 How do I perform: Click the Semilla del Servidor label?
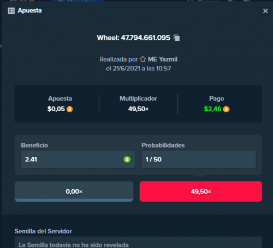pos(43,231)
